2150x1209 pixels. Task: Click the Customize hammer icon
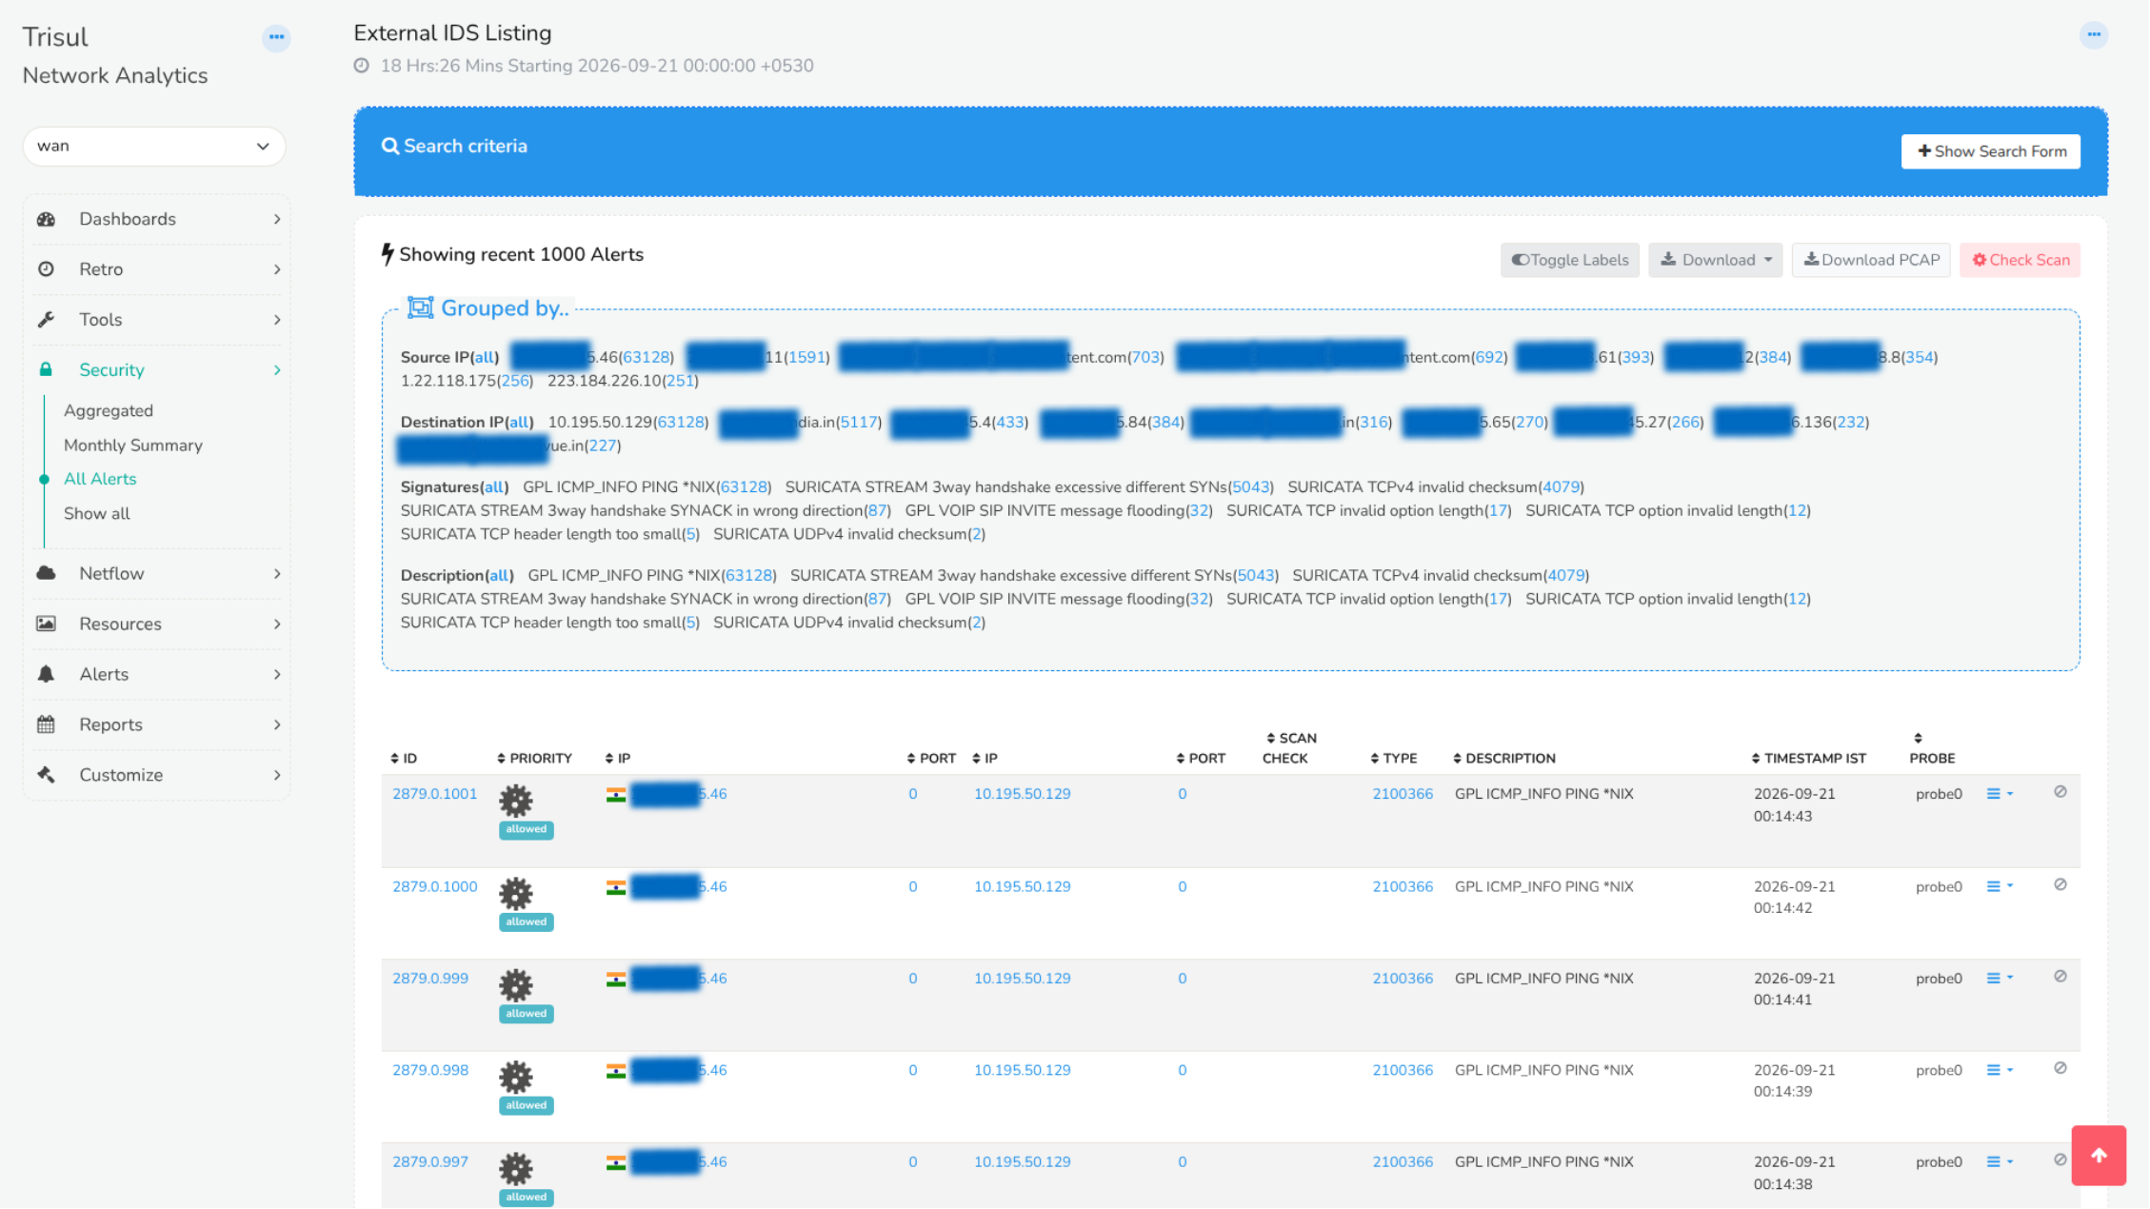(46, 775)
